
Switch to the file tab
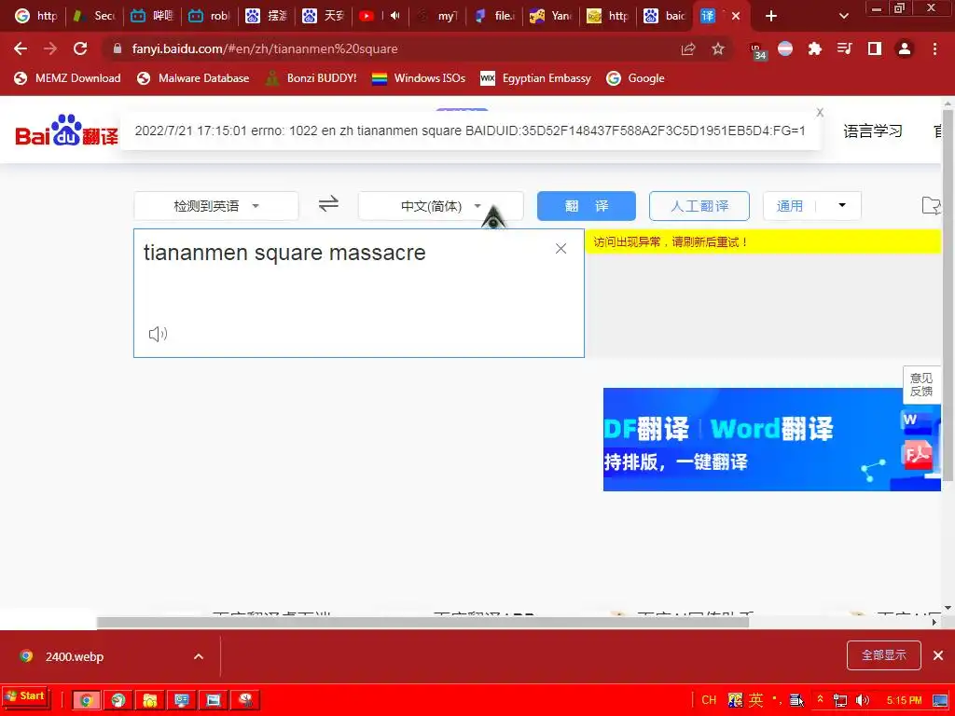494,16
